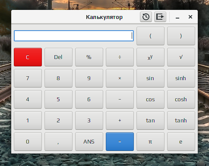Click the division ÷ button
Viewport: 209px width, 166px height.
[120, 57]
